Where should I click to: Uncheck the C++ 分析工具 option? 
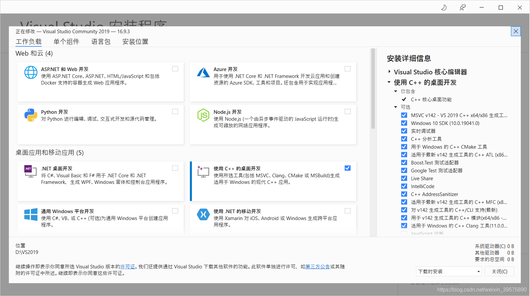tap(404, 139)
